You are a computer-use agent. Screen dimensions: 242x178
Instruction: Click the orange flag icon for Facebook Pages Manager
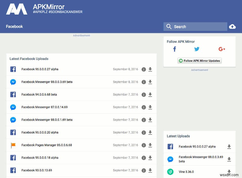(13, 145)
